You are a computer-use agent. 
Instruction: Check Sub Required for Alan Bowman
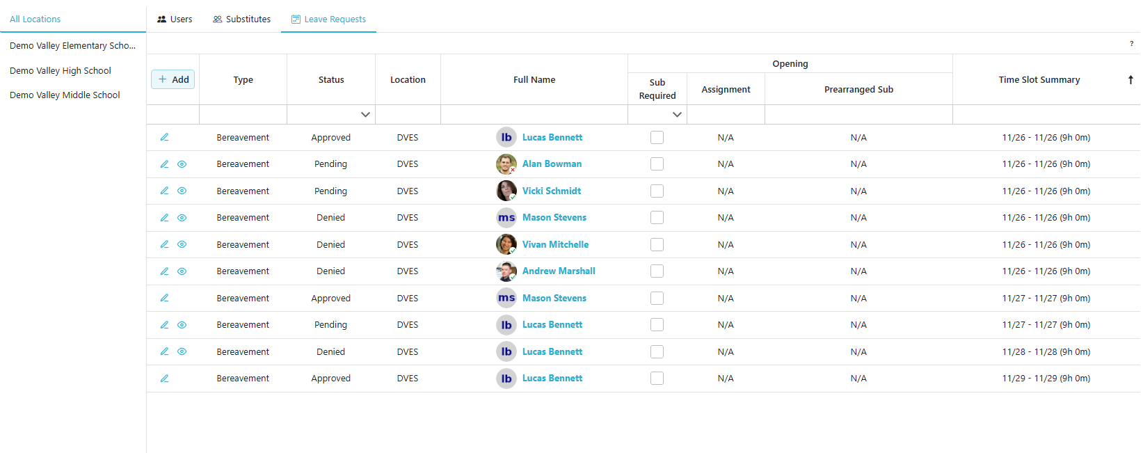pyautogui.click(x=657, y=164)
